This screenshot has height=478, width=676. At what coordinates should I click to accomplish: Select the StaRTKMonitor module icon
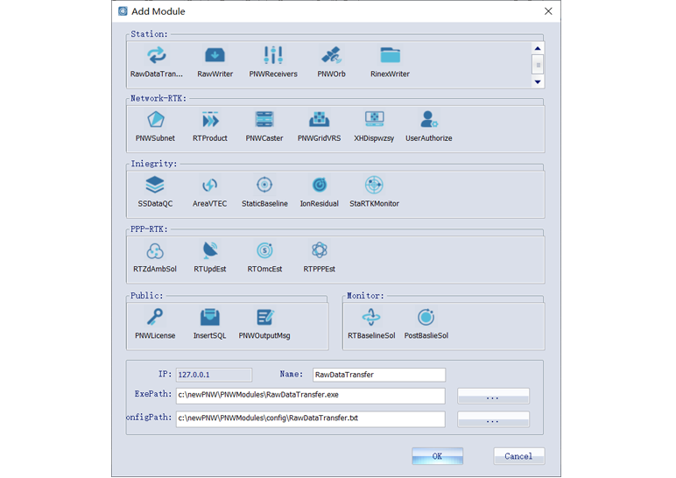point(374,186)
